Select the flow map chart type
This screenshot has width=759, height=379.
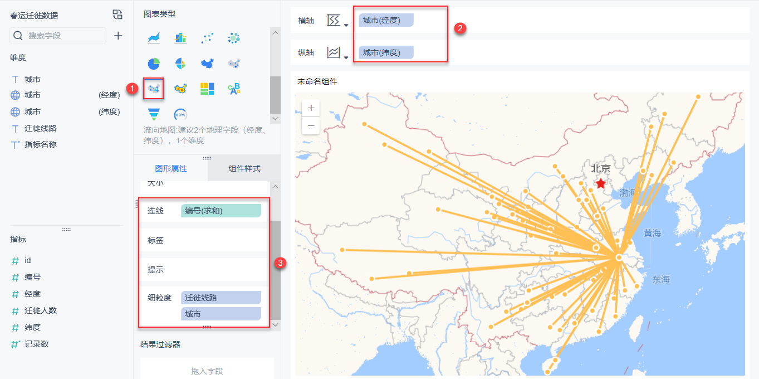click(154, 89)
